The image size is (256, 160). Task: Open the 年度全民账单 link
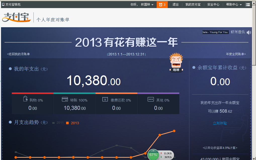236,54
